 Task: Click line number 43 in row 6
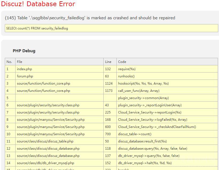point(107,105)
